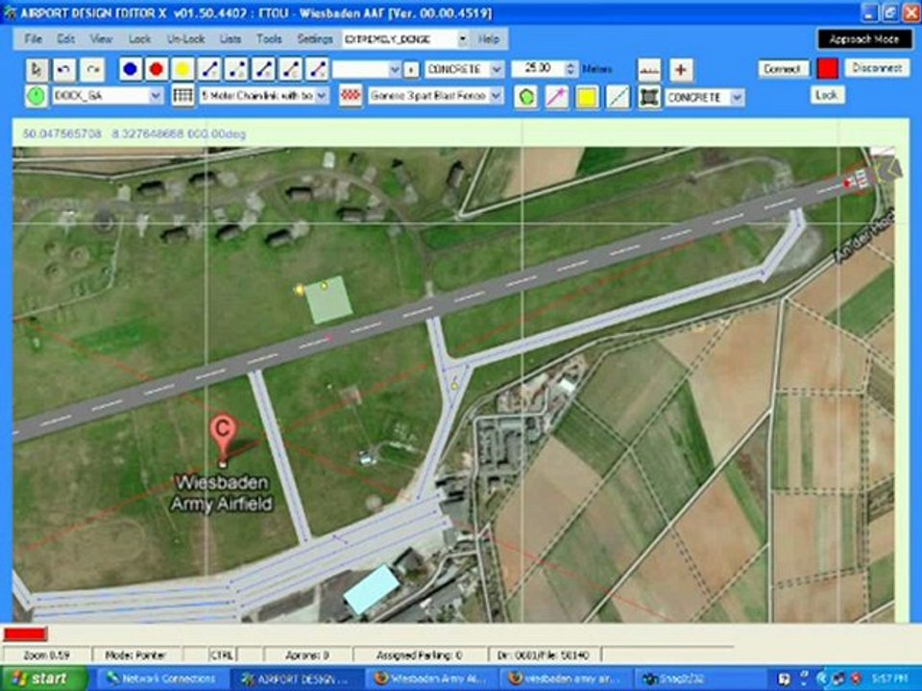The width and height of the screenshot is (922, 691).
Task: Click the red status bar indicator
Action: 25,634
